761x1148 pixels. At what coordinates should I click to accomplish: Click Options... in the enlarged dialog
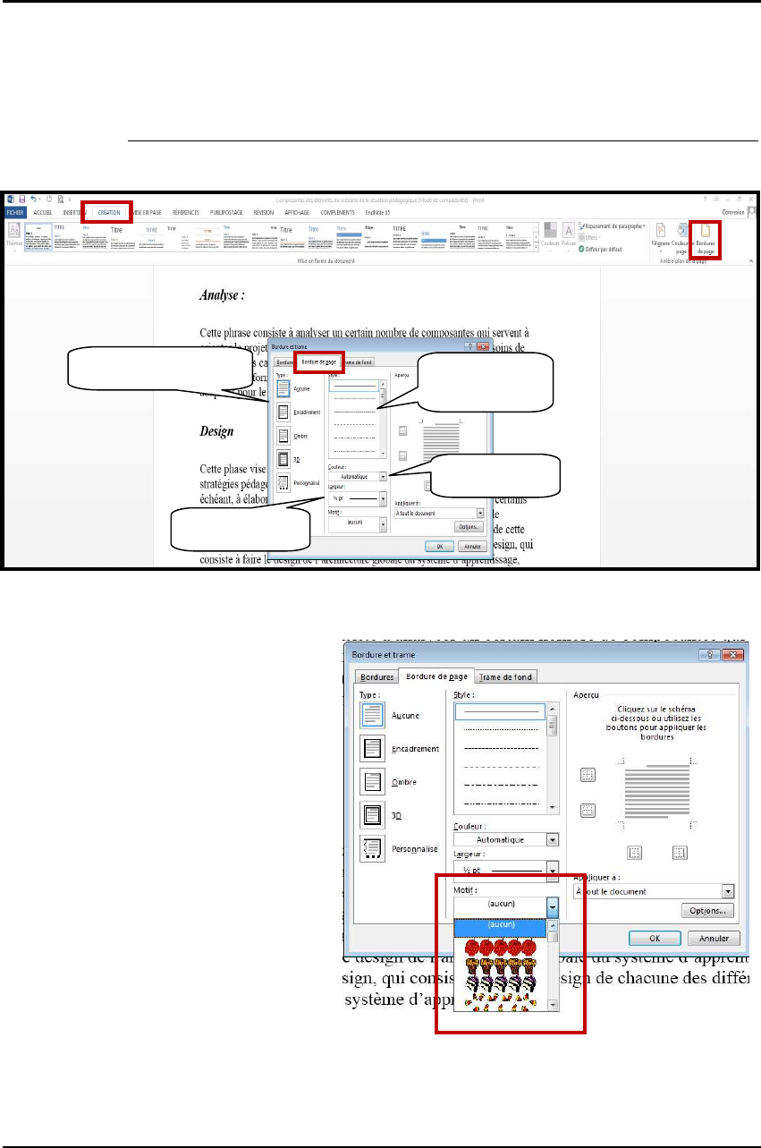[x=706, y=911]
